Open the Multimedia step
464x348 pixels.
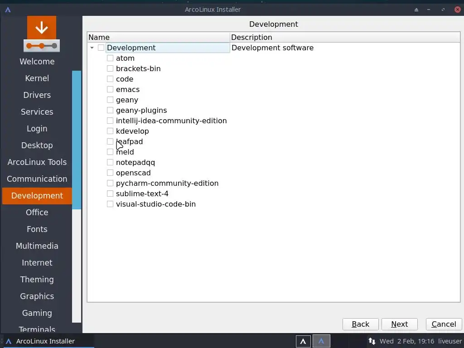click(37, 246)
